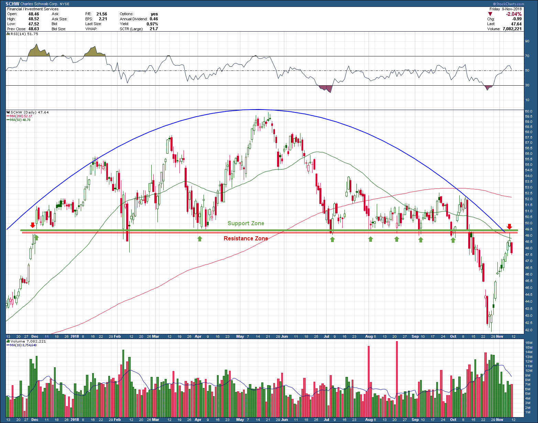Click the Last Size label

coord(94,24)
